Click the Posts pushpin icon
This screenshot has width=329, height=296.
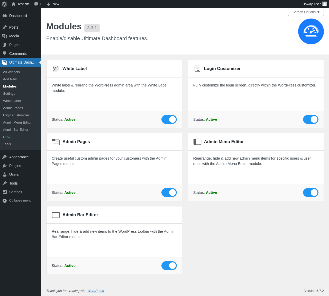point(5,27)
